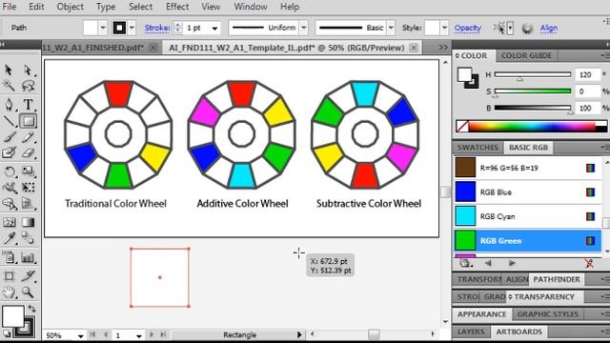Click the brightness B value field
The height and width of the screenshot is (343, 610).
point(587,108)
